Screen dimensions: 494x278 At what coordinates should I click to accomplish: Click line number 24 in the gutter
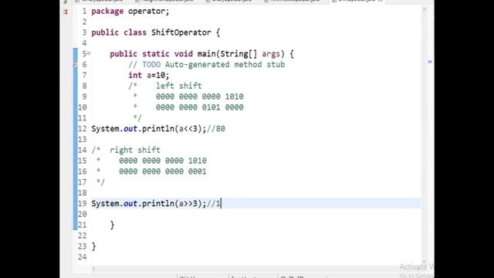(83, 257)
